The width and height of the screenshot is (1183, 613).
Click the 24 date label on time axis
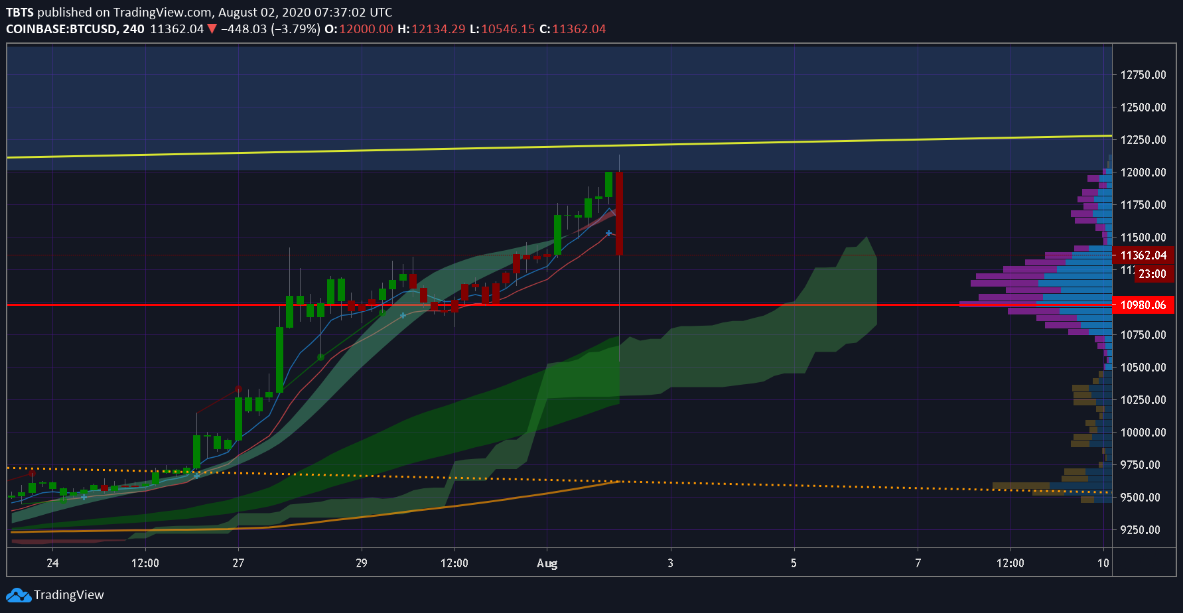pyautogui.click(x=52, y=563)
